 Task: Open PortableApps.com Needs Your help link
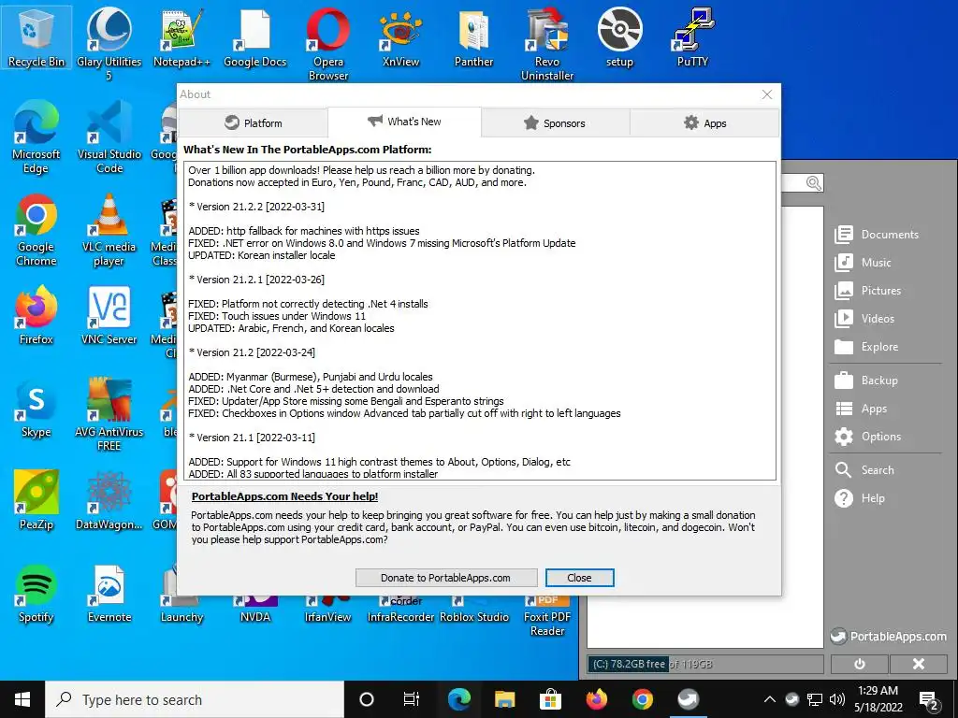point(284,496)
